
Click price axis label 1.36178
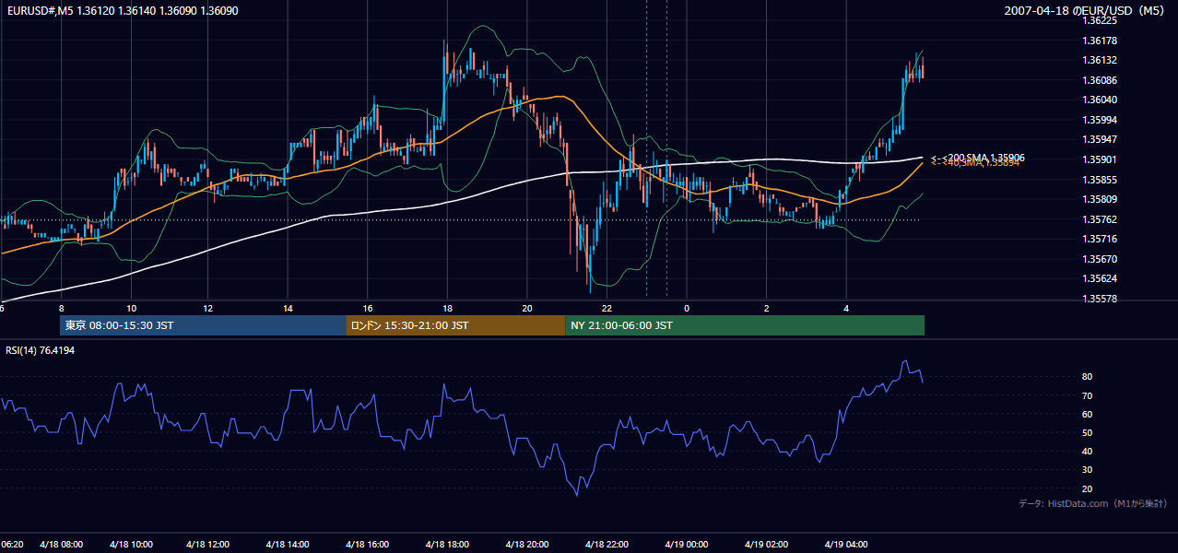[1099, 41]
